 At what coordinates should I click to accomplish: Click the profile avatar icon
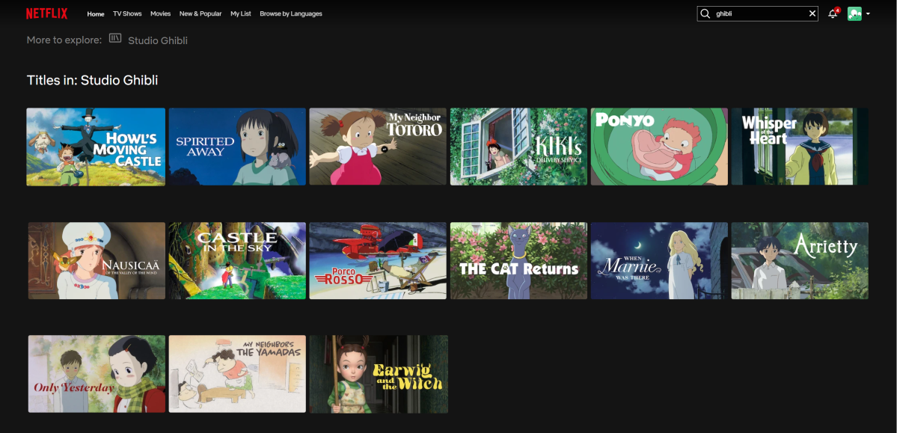click(x=854, y=13)
